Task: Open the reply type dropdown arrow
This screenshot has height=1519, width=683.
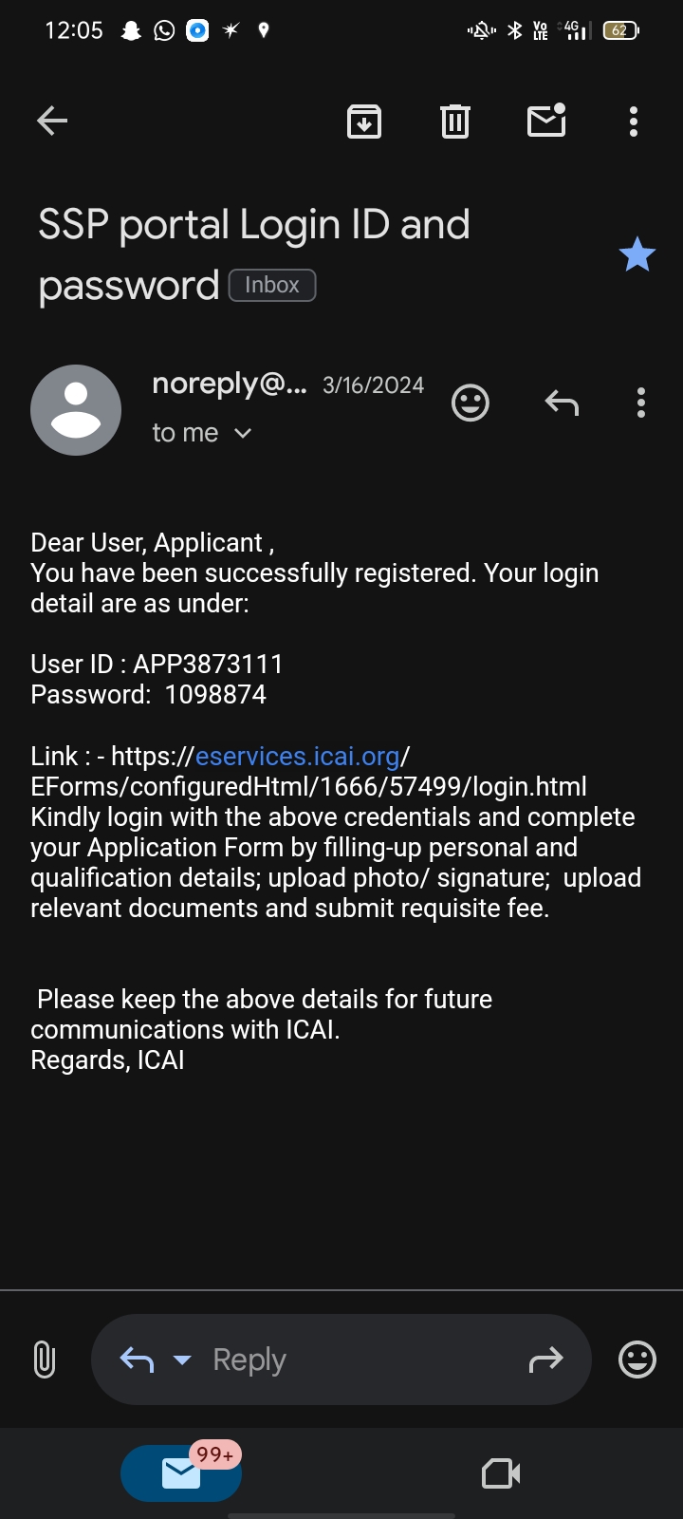Action: click(x=182, y=1360)
